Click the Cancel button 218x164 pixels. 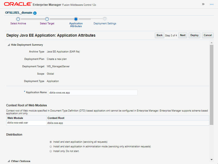point(208,35)
